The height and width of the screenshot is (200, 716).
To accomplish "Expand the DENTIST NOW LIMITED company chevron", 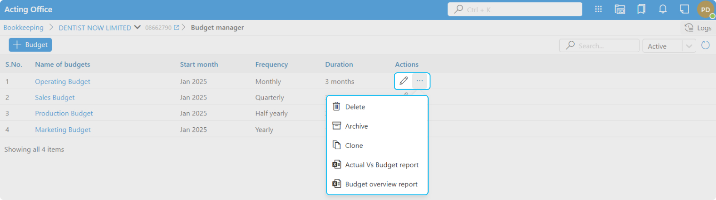I will (x=138, y=27).
